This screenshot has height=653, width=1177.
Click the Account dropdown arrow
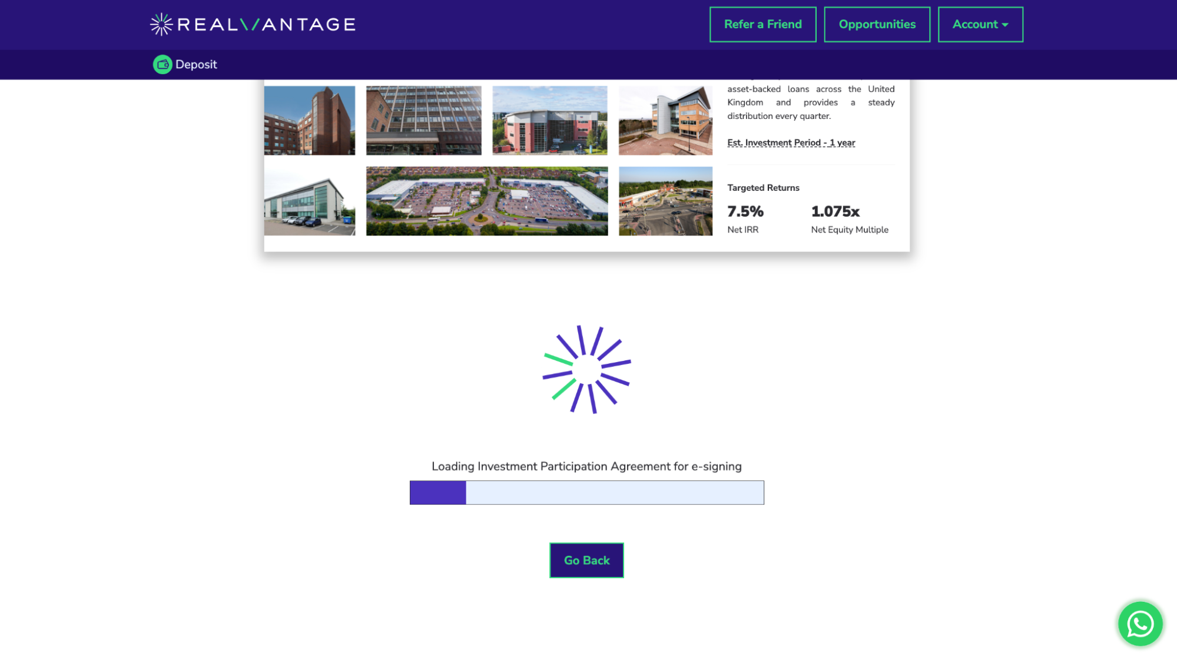point(1006,25)
